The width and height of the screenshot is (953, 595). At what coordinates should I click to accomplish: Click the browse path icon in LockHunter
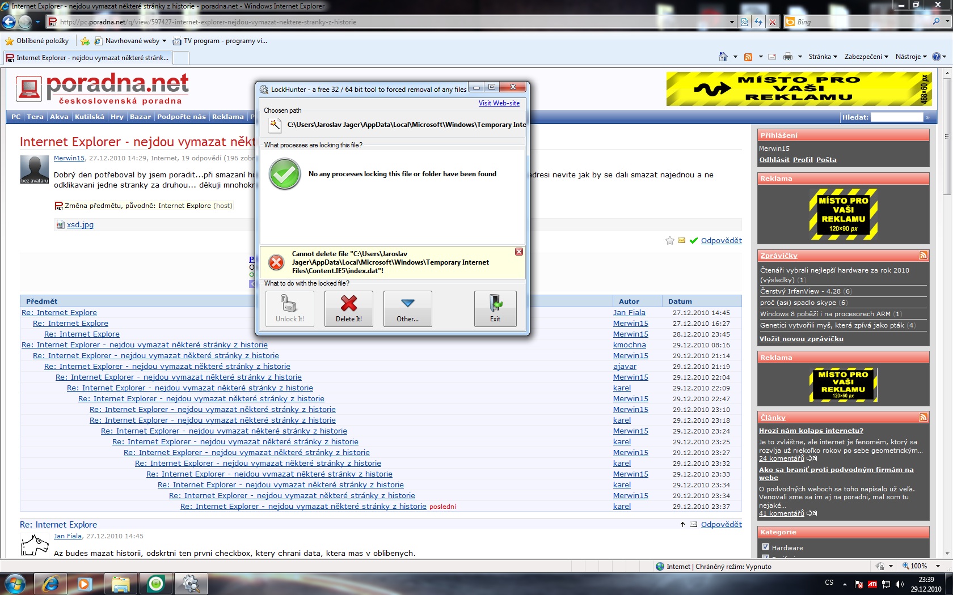[x=275, y=125]
